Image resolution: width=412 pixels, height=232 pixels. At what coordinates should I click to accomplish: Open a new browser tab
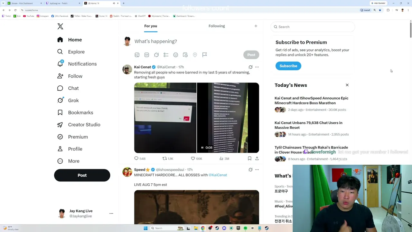click(123, 3)
